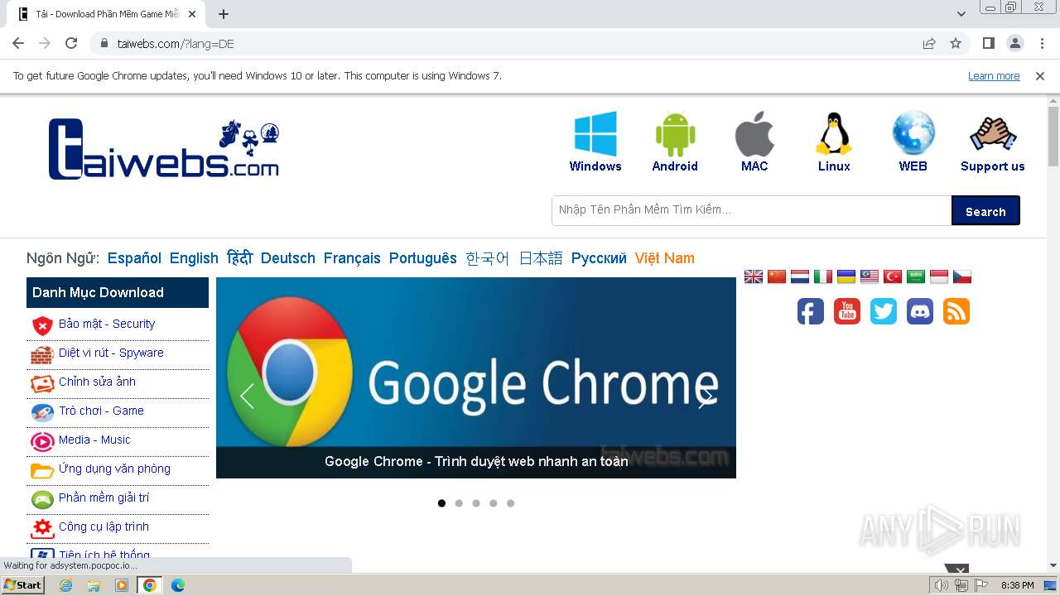Image resolution: width=1060 pixels, height=596 pixels.
Task: Toggle Chrome's side panel
Action: (x=989, y=43)
